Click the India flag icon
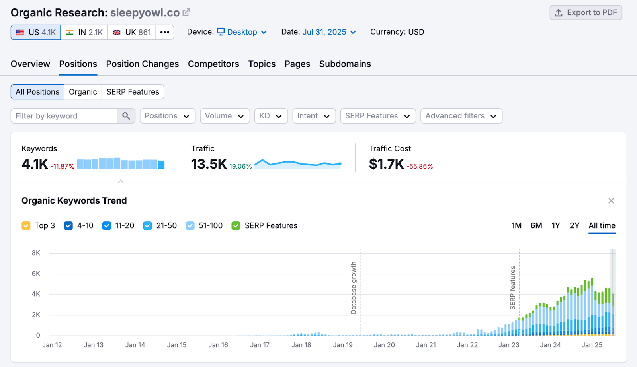Screen dimensions: 637x367 (70, 33)
